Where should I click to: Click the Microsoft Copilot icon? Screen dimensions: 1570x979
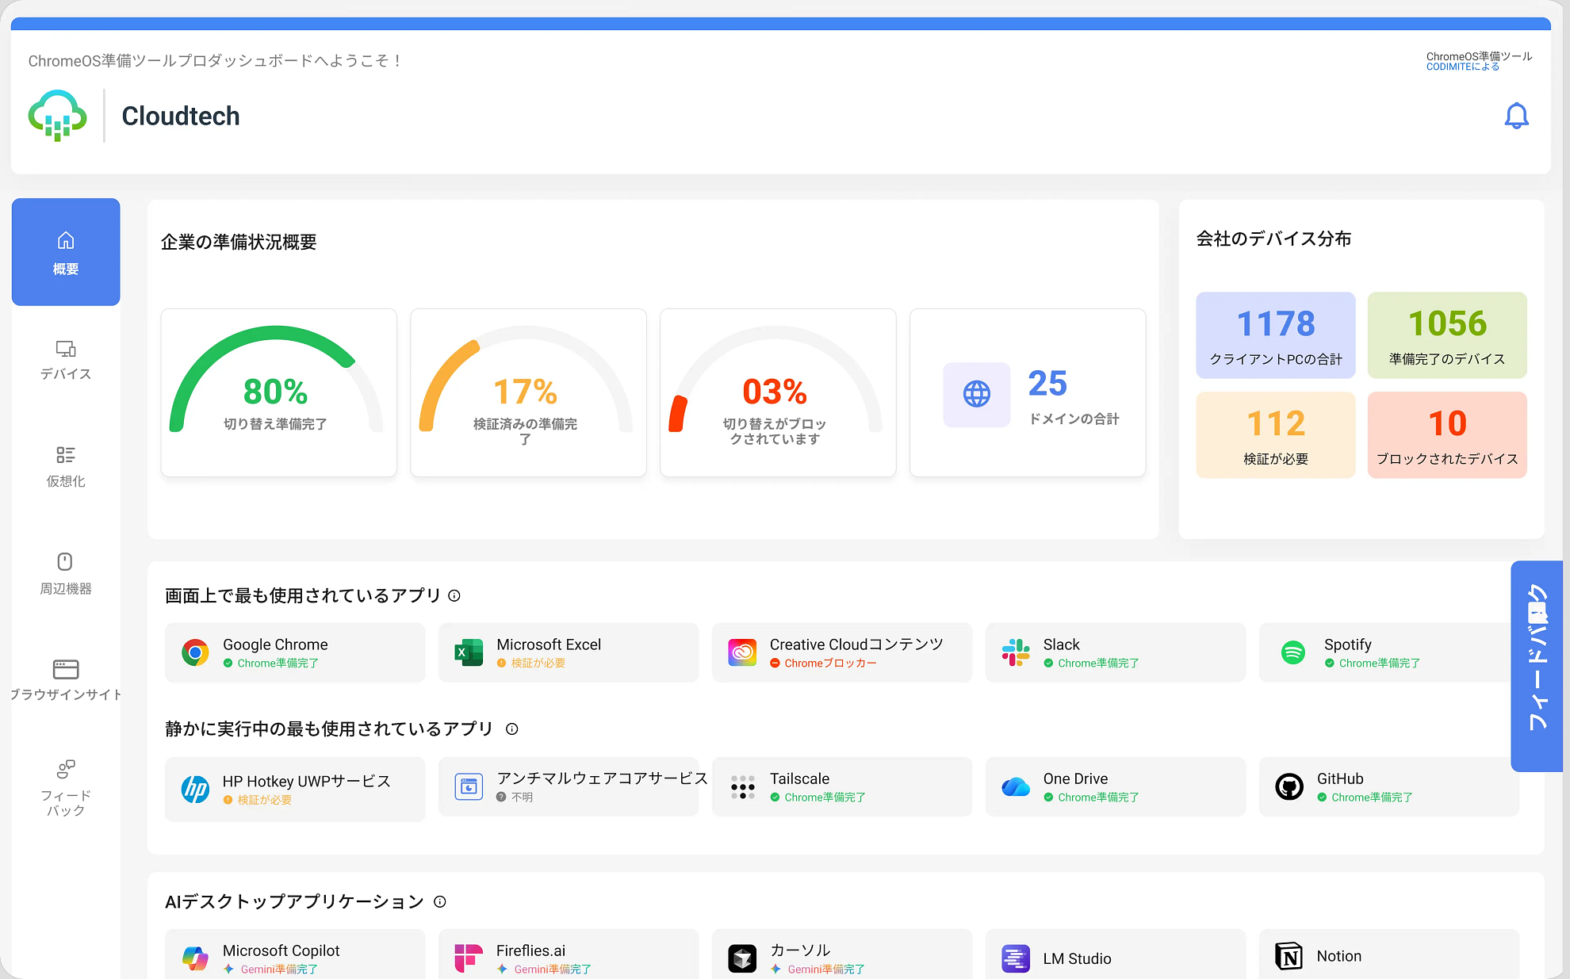pos(194,958)
